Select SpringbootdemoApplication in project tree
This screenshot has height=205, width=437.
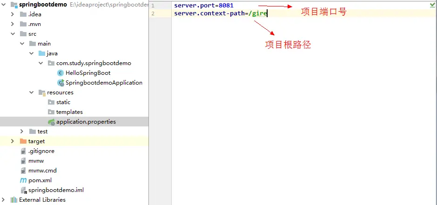(x=104, y=83)
